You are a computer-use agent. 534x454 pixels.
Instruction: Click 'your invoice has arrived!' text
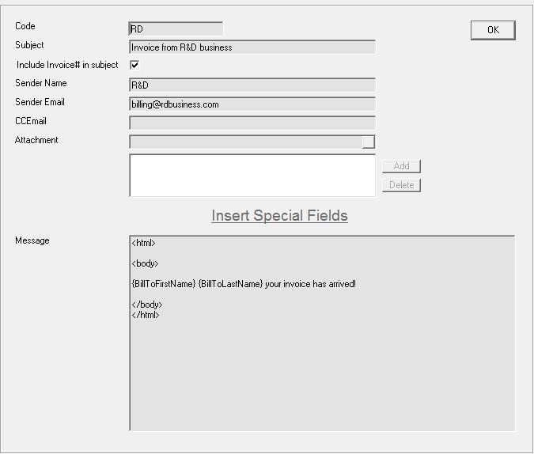coord(310,284)
